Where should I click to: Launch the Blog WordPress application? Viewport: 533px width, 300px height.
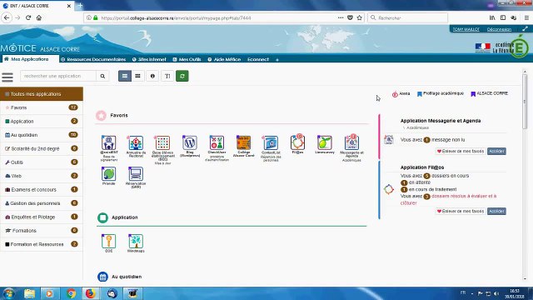[190, 142]
